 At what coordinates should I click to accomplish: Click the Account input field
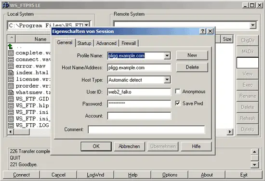pos(139,116)
